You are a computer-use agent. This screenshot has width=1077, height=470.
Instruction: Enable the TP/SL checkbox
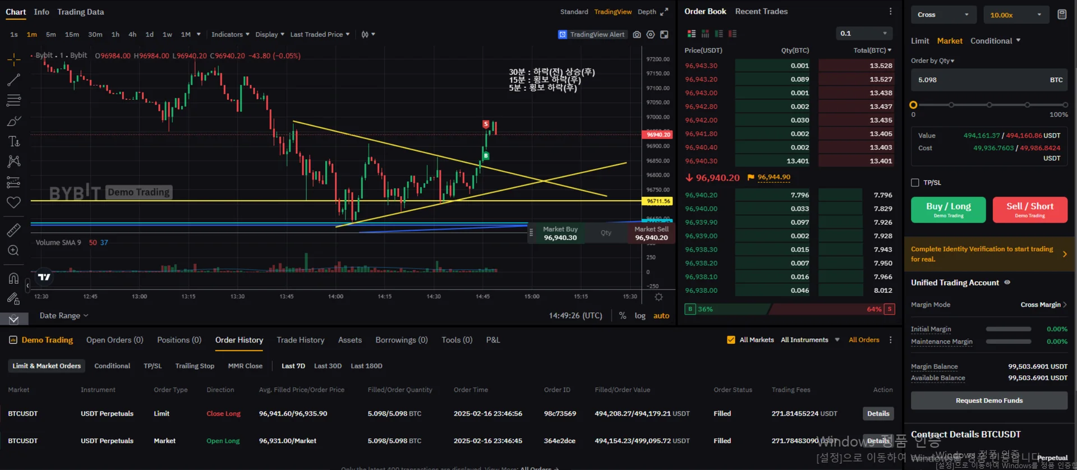click(915, 183)
